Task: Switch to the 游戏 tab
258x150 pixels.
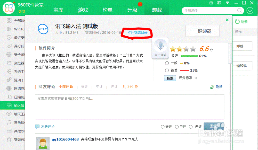Action: coord(83,10)
